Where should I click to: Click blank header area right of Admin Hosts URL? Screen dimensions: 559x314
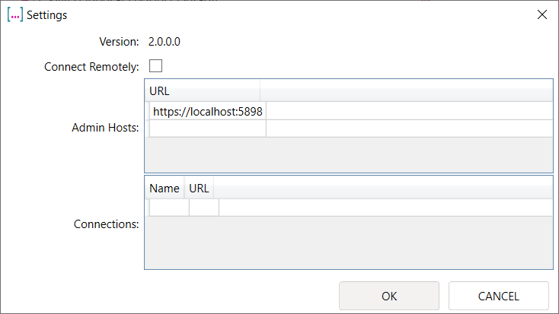click(406, 90)
